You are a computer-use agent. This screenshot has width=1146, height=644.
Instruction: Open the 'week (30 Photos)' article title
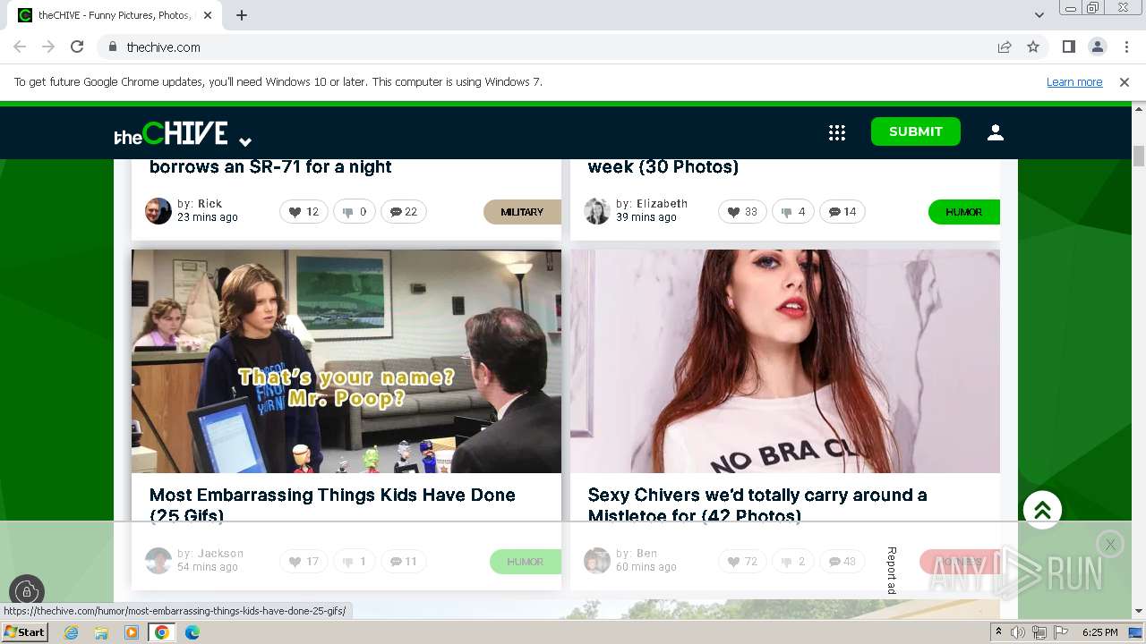(663, 167)
